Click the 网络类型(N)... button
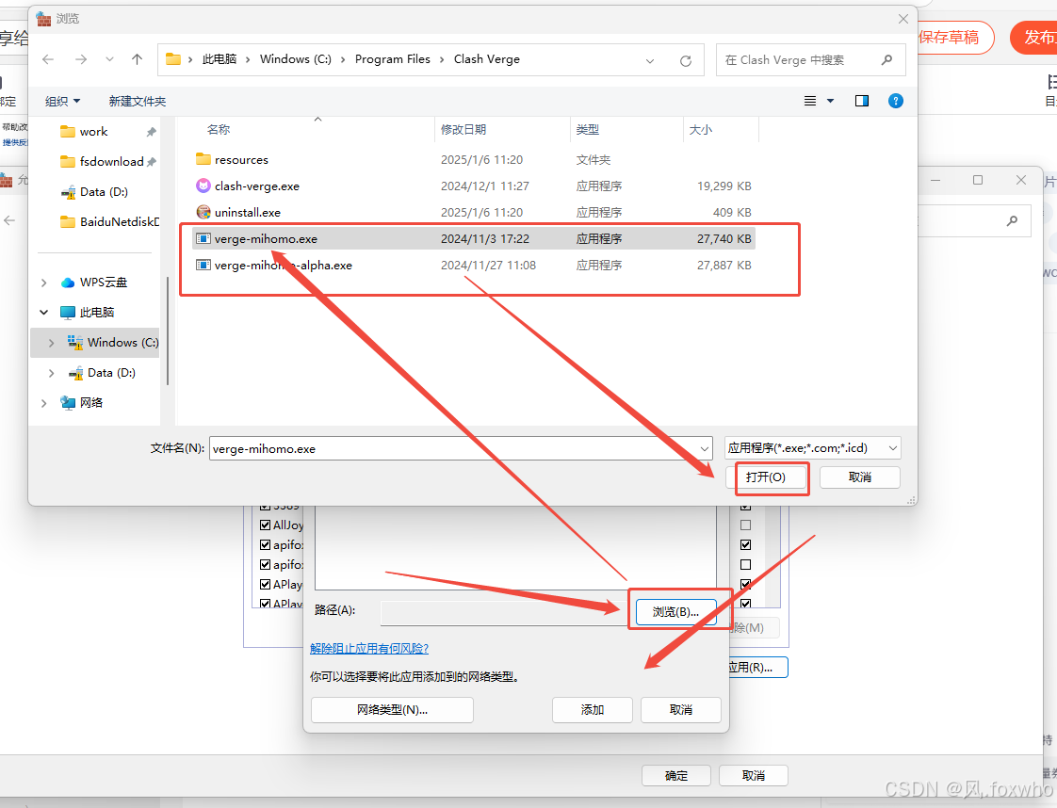 click(392, 710)
